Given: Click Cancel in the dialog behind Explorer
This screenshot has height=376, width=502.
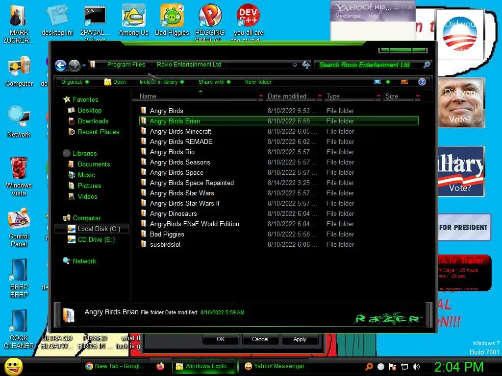Looking at the screenshot, I should 260,339.
